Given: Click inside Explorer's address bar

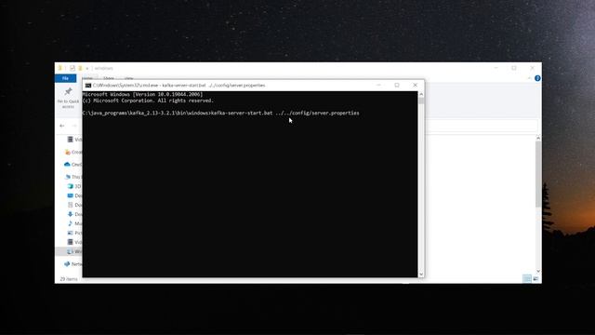Looking at the screenshot, I should point(482,126).
